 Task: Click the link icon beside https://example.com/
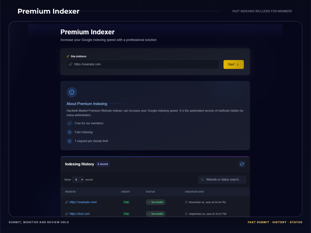[x=66, y=202]
